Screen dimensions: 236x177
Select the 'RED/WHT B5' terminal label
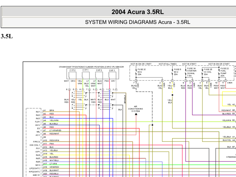coord(228,110)
